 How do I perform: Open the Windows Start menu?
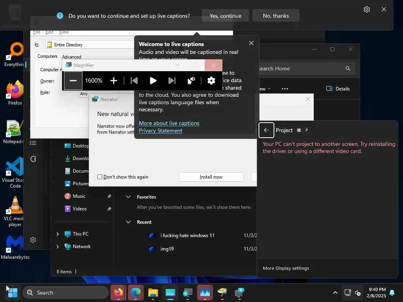point(13,293)
